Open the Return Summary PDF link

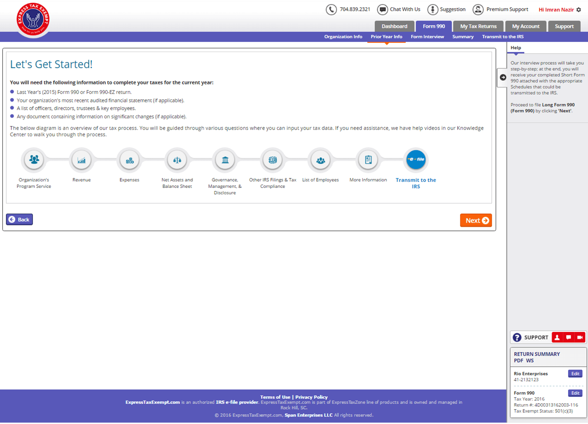point(518,360)
